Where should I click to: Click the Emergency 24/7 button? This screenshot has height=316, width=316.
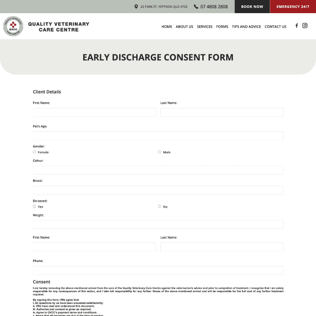pos(293,7)
